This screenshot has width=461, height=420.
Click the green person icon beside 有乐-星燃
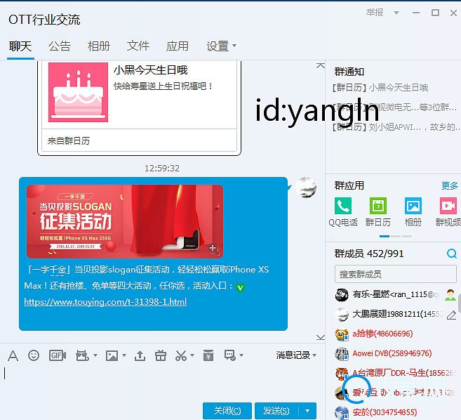[x=450, y=294]
